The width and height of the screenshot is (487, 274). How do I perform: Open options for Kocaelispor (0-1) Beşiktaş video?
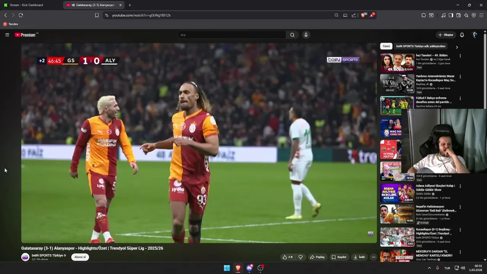click(x=460, y=230)
